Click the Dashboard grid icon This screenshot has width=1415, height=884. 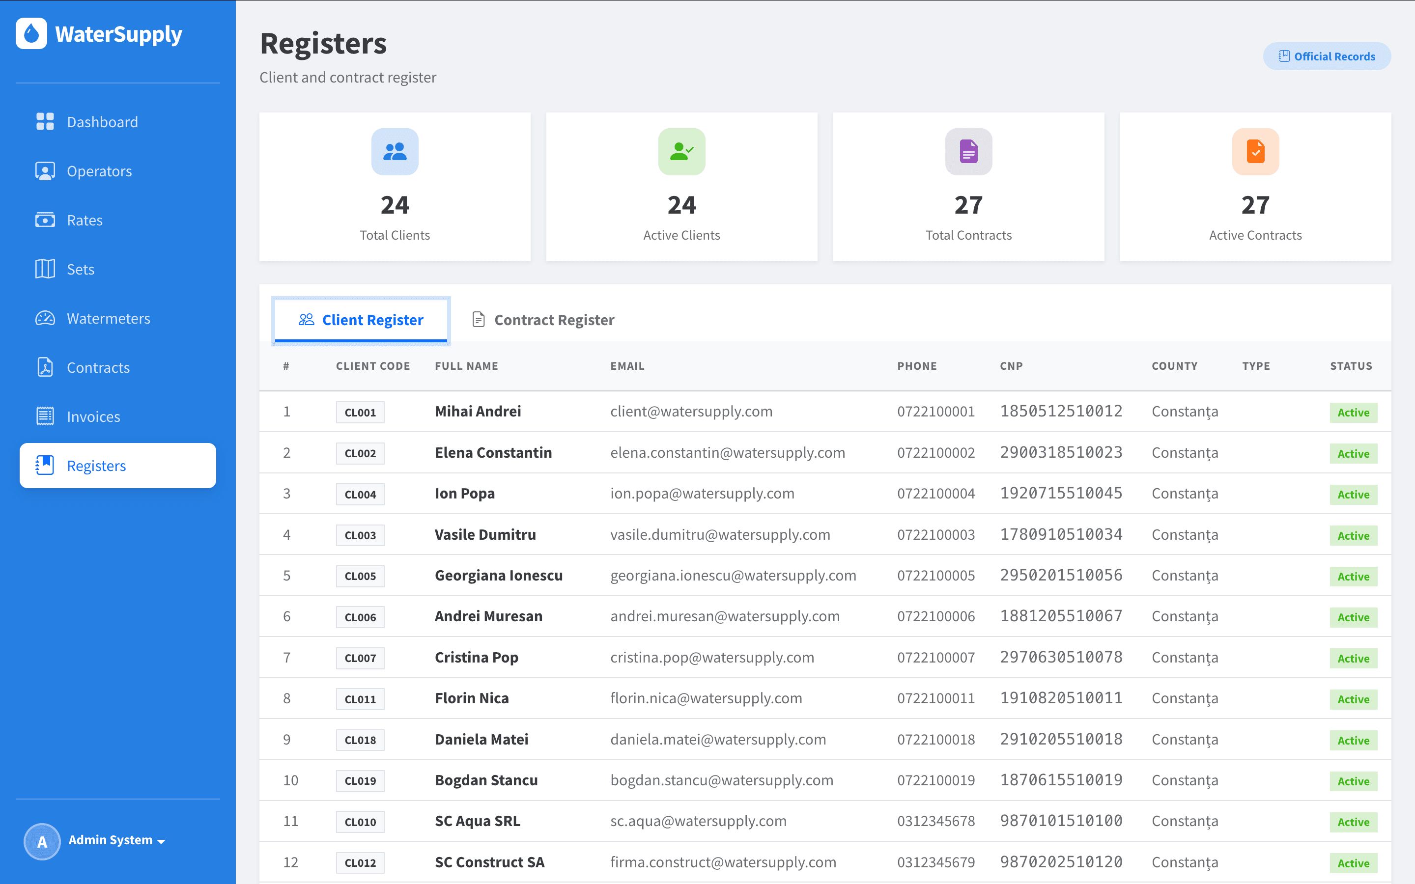tap(45, 122)
